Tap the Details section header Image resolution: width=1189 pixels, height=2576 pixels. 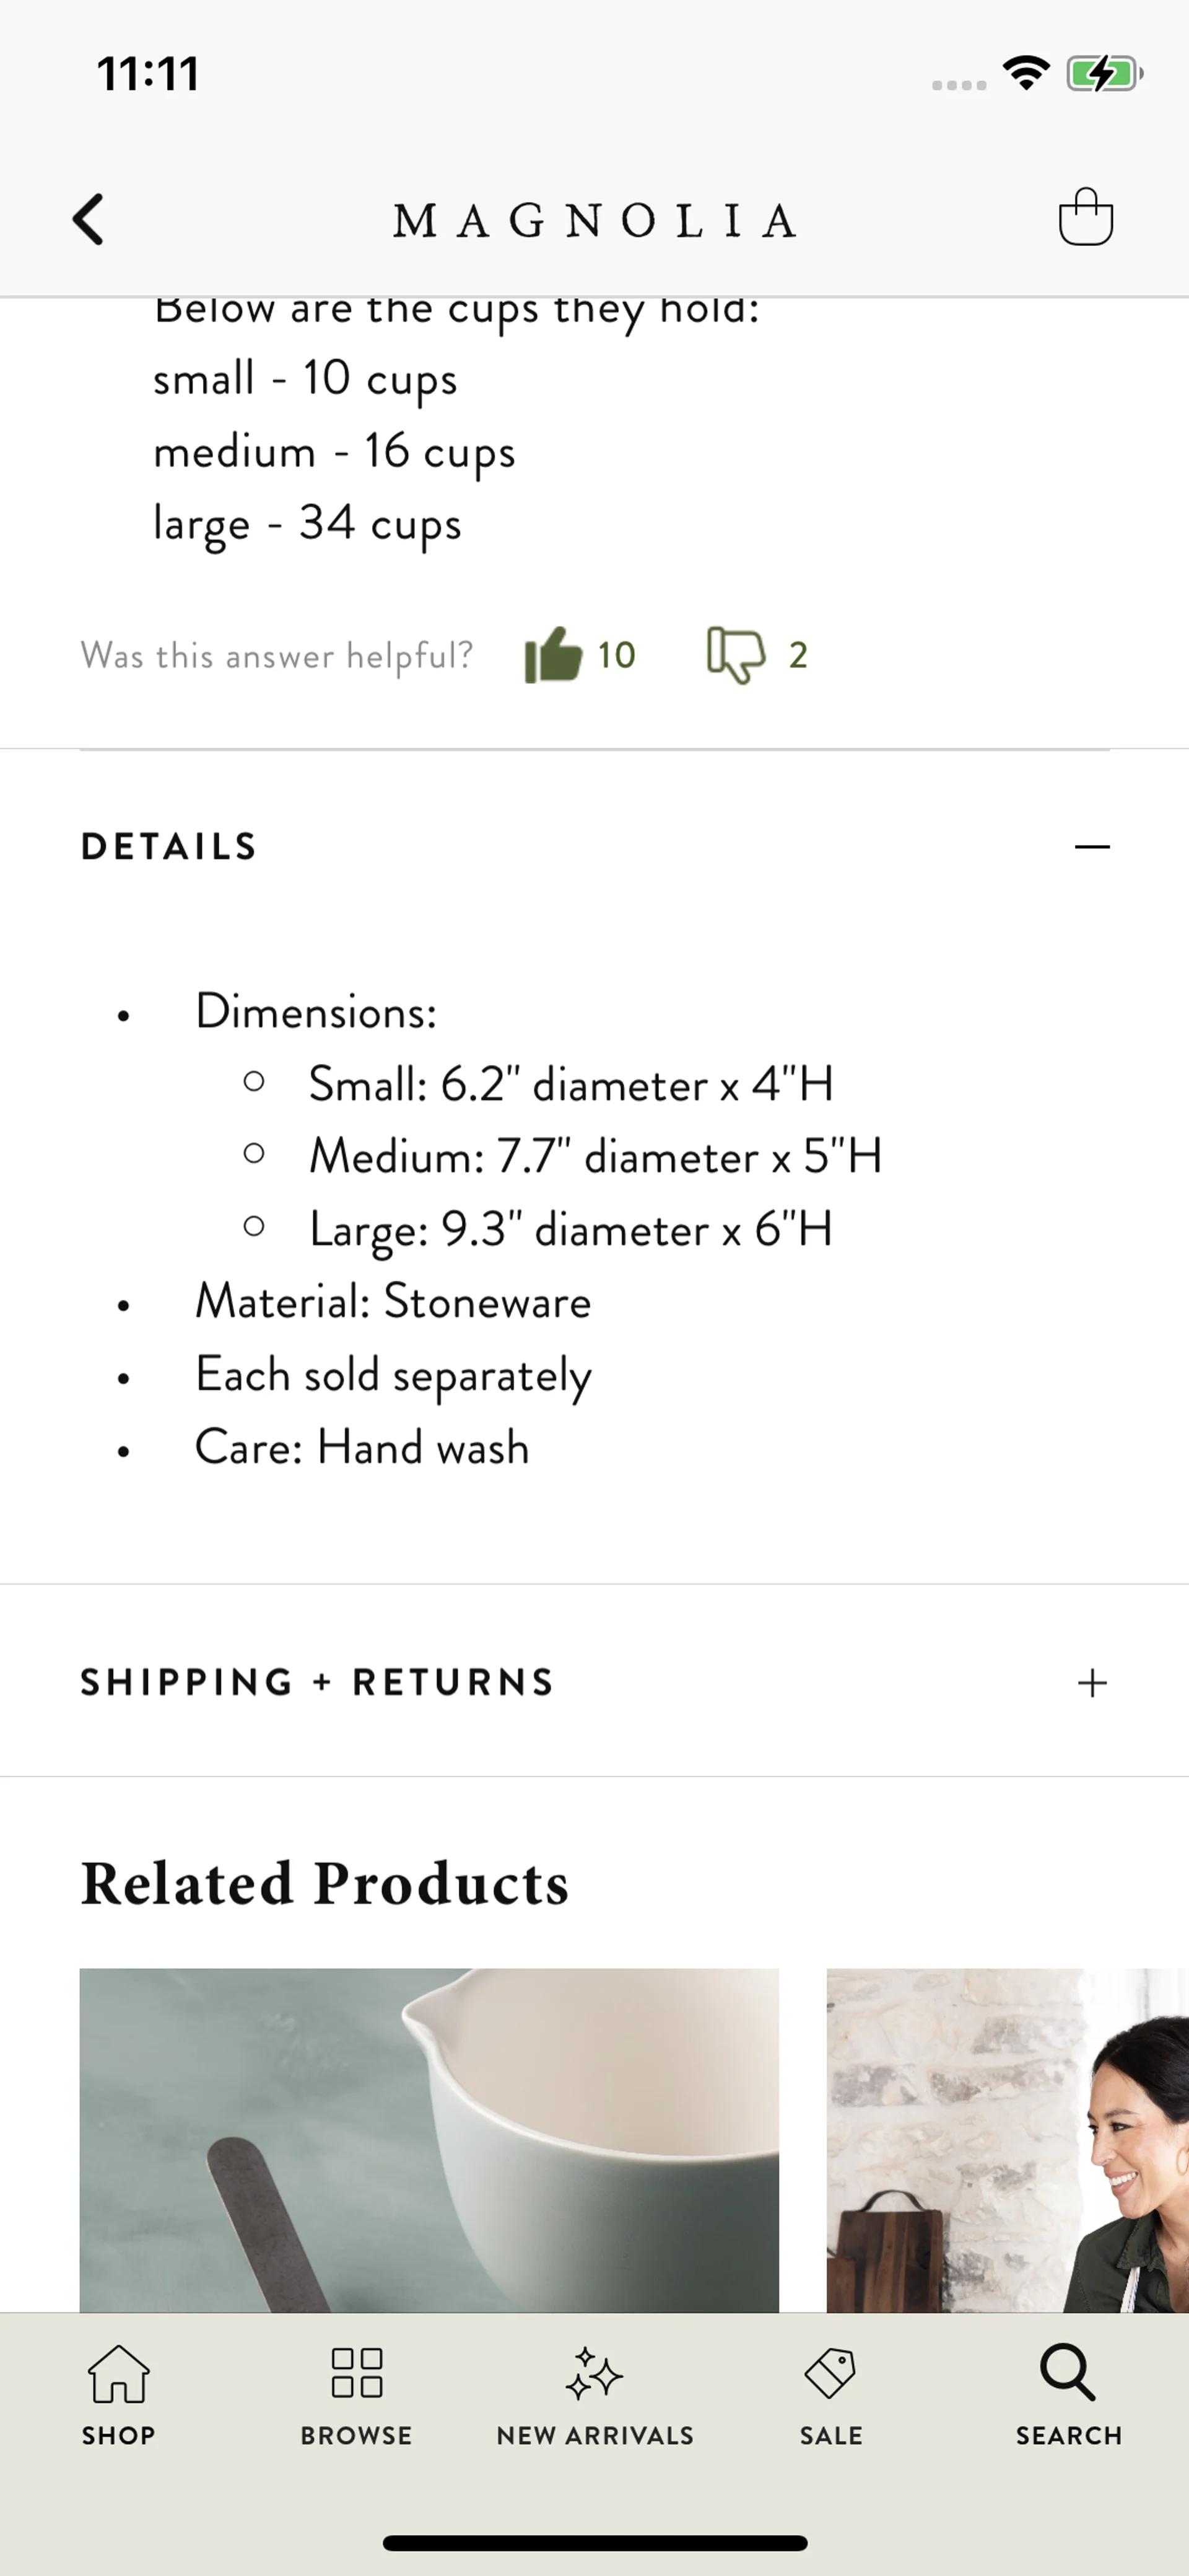coord(170,847)
